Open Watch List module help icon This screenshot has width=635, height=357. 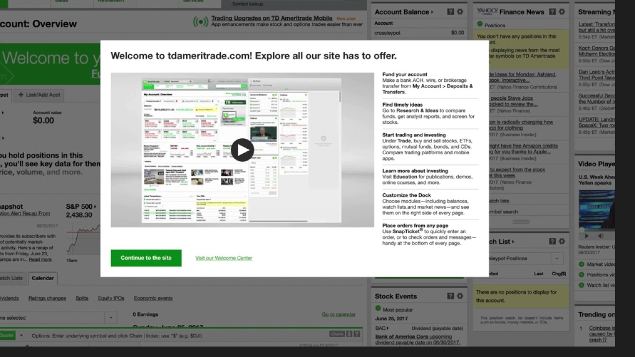coord(552,241)
